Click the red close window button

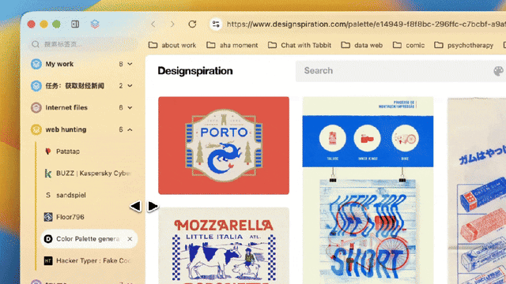click(32, 24)
